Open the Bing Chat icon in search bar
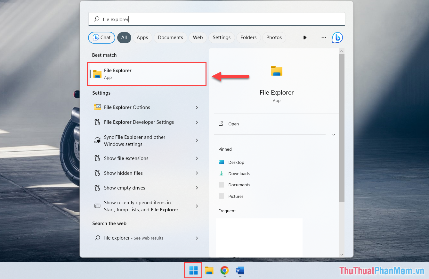The height and width of the screenshot is (279, 429). pos(337,38)
